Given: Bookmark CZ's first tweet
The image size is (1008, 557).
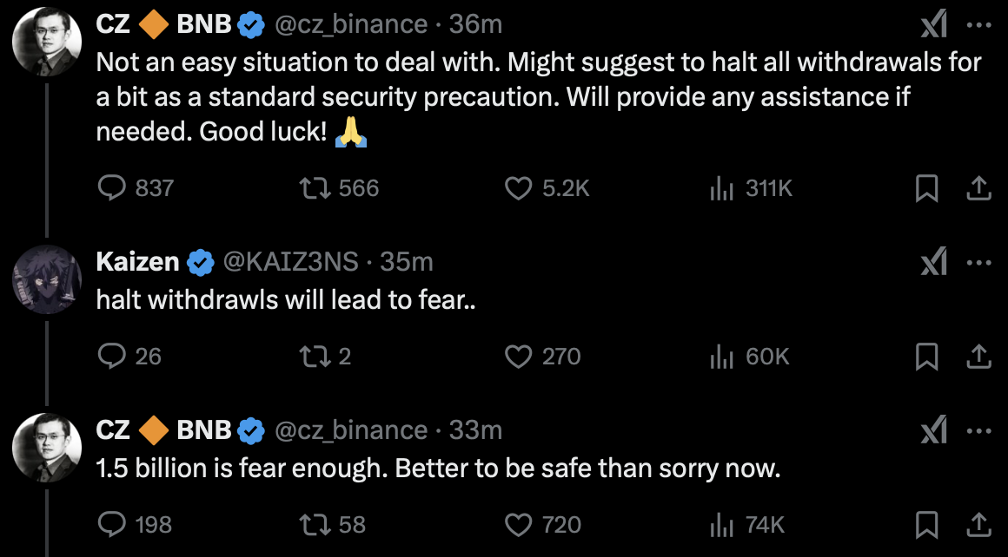Looking at the screenshot, I should (927, 188).
